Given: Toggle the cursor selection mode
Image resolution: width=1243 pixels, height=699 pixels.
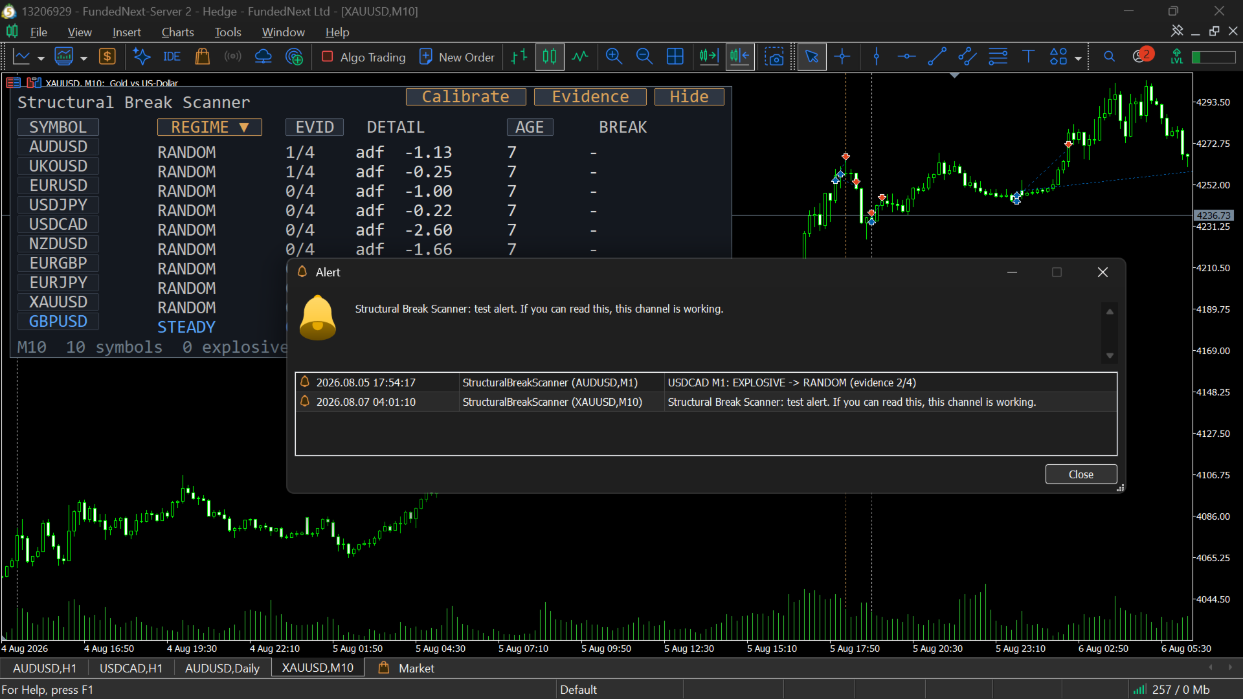Looking at the screenshot, I should coord(811,57).
